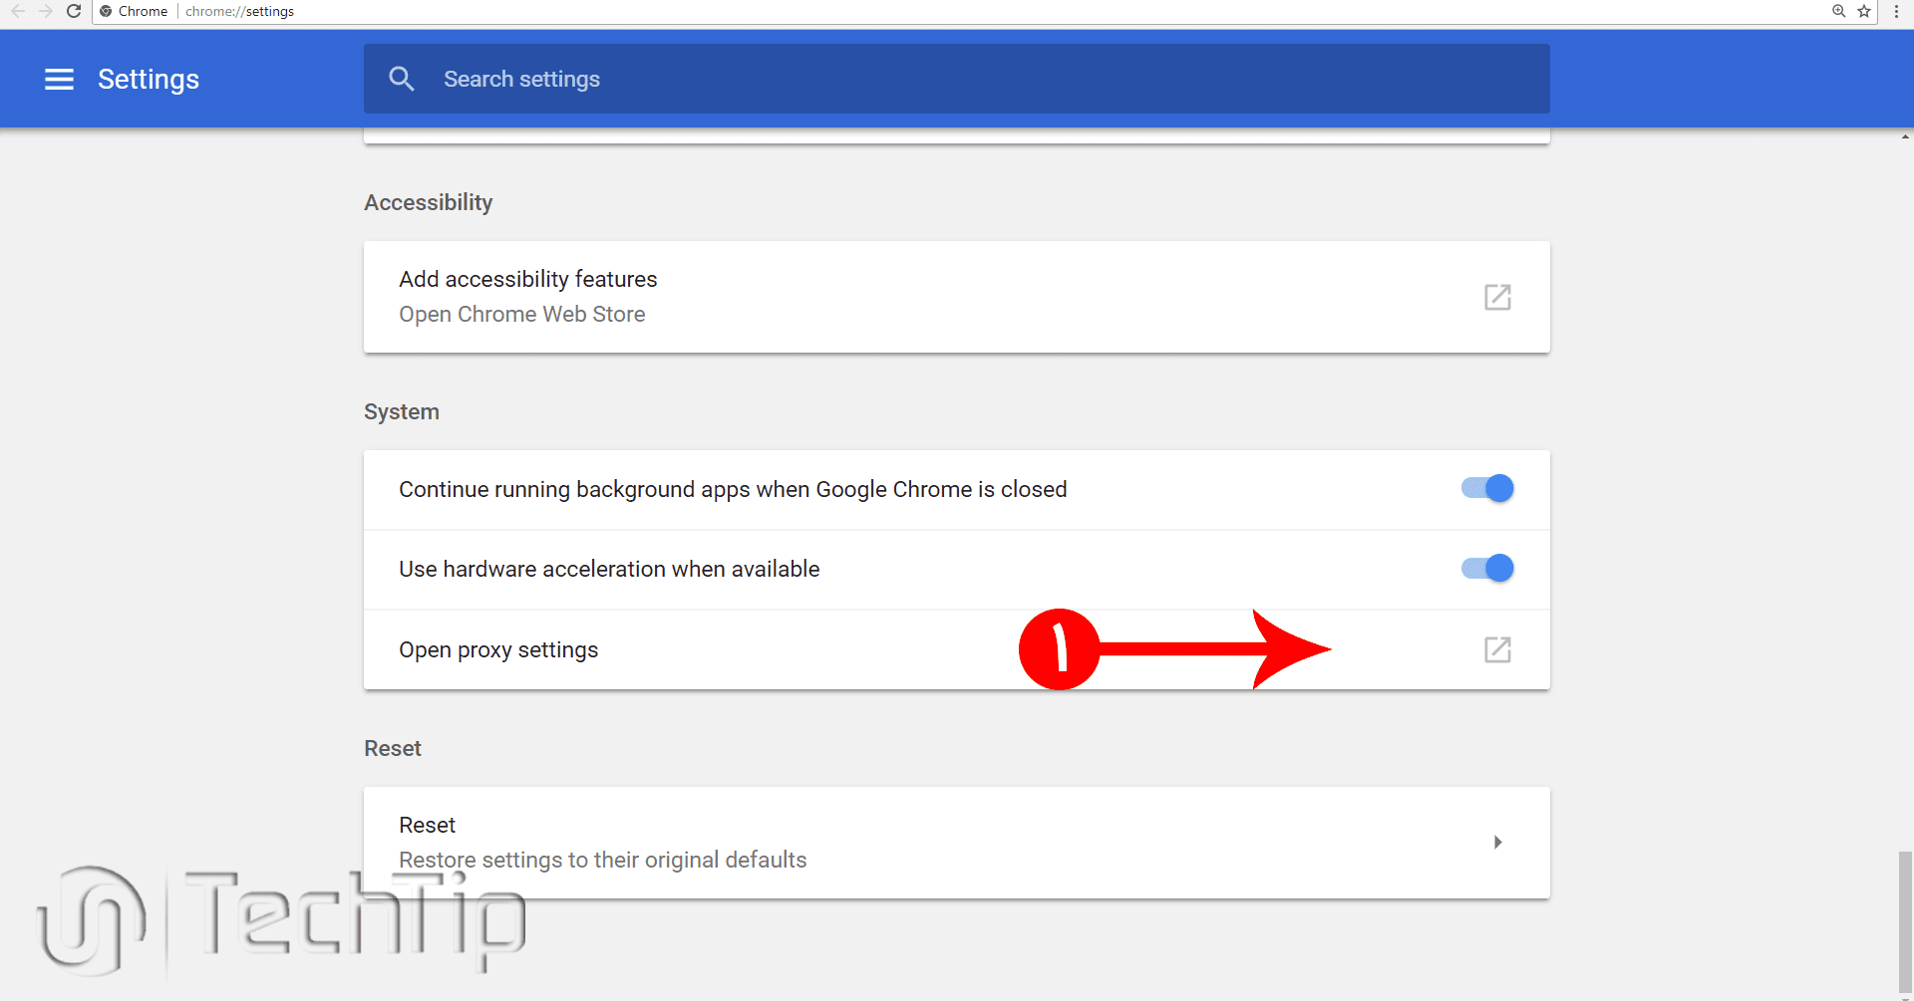Image resolution: width=1914 pixels, height=1001 pixels.
Task: Open the external link icon for Add accessibility features
Action: click(x=1497, y=297)
